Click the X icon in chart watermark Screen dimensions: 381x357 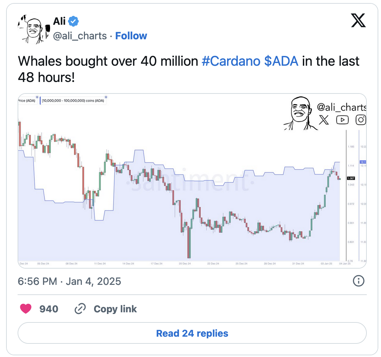324,120
